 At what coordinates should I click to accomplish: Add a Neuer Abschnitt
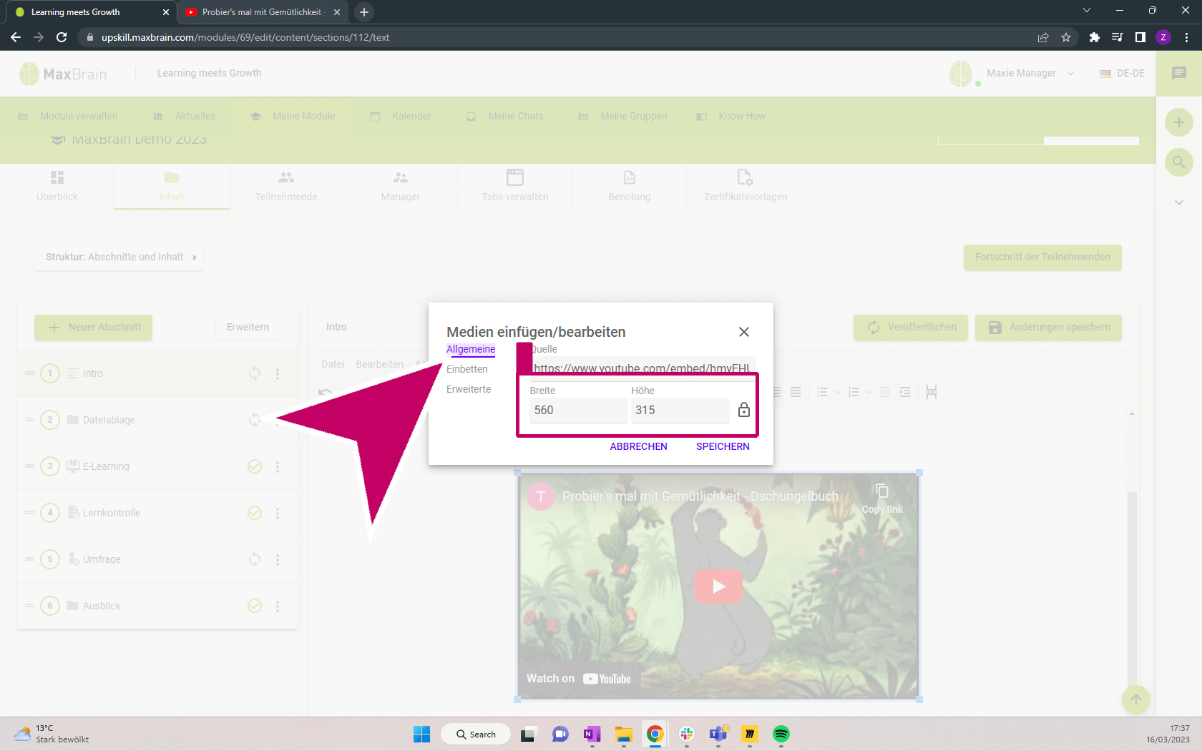pos(94,328)
